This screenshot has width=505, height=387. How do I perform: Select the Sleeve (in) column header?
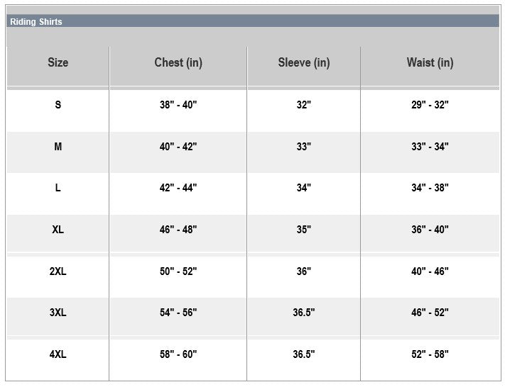(x=304, y=62)
